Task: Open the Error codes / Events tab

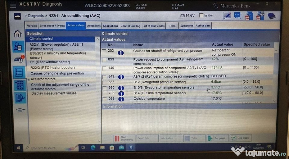Action: click(52, 26)
